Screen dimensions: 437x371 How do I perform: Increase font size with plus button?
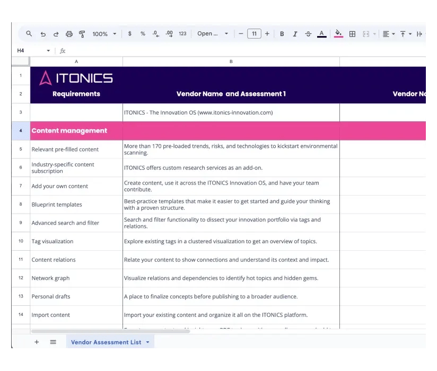[267, 34]
